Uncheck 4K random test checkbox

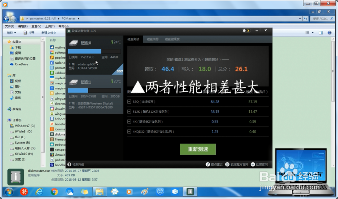pos(129,121)
